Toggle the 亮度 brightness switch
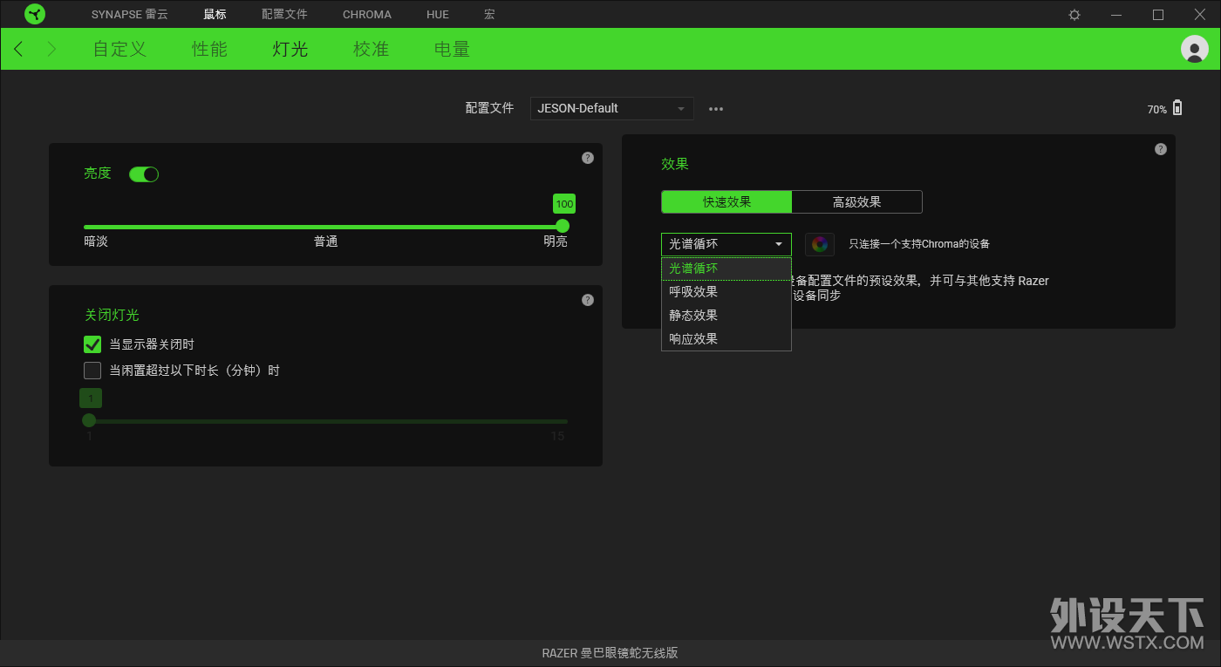 [x=144, y=174]
